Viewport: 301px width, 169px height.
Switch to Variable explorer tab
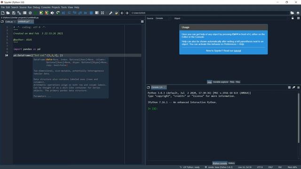click(221, 82)
